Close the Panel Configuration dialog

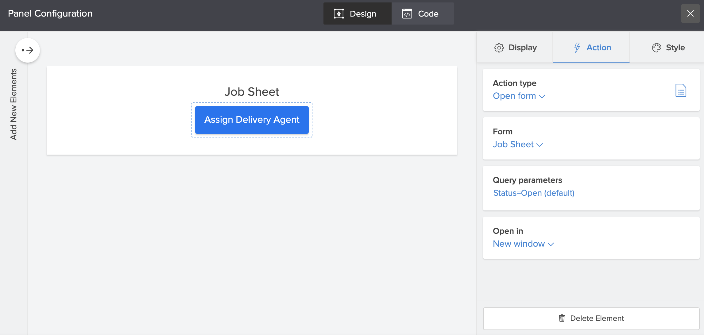pos(690,13)
